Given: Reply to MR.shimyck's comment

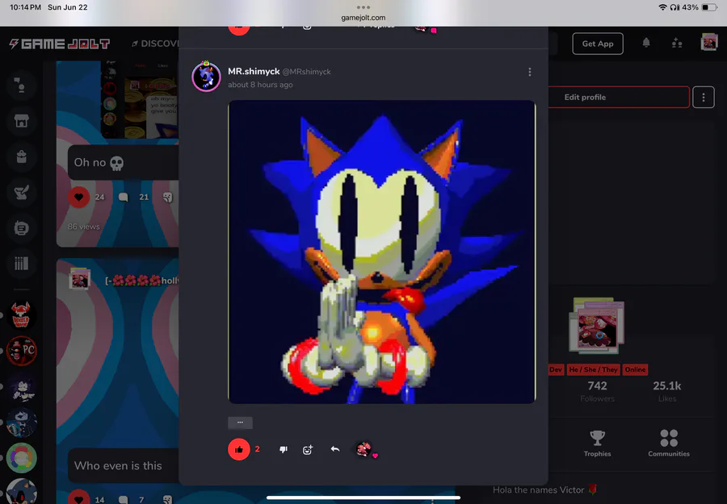Looking at the screenshot, I should pos(334,449).
